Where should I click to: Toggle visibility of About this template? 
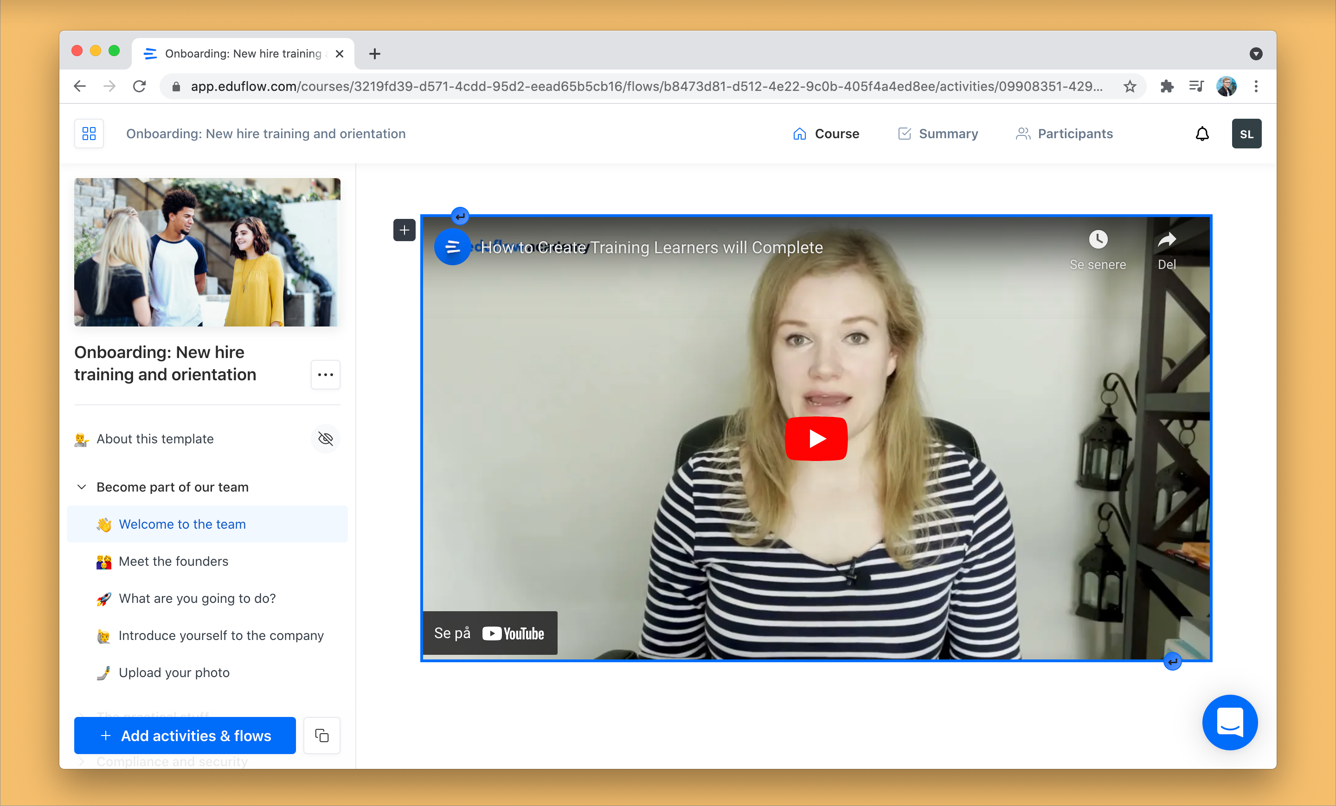325,439
